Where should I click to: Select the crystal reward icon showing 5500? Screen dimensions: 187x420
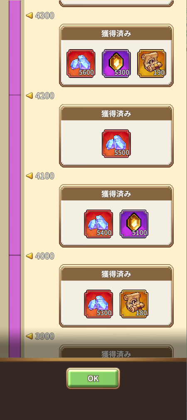click(116, 144)
